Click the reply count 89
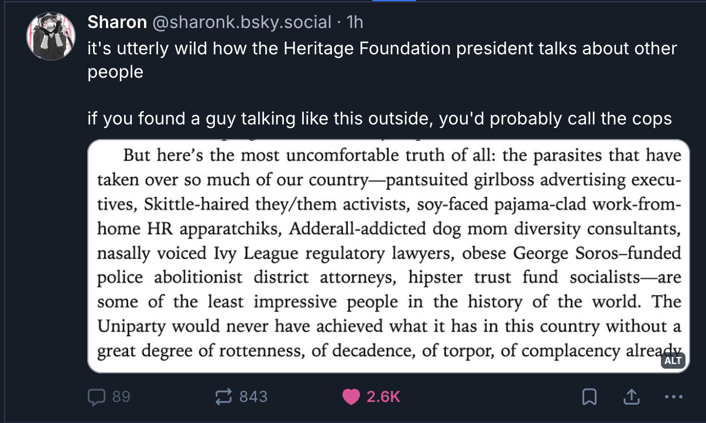Image resolution: width=706 pixels, height=423 pixels. (x=121, y=397)
